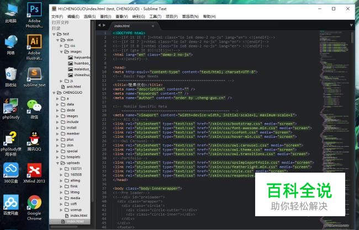Select the shimeihui image file in sidebar
Image resolution: width=359 pixels, height=230 pixels.
[79, 75]
